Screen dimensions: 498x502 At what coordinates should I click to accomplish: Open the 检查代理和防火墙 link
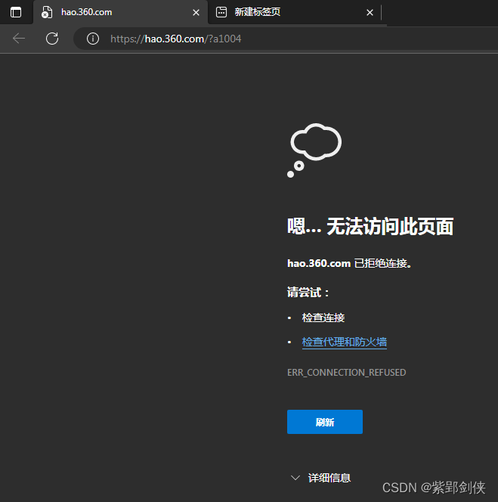pos(345,342)
